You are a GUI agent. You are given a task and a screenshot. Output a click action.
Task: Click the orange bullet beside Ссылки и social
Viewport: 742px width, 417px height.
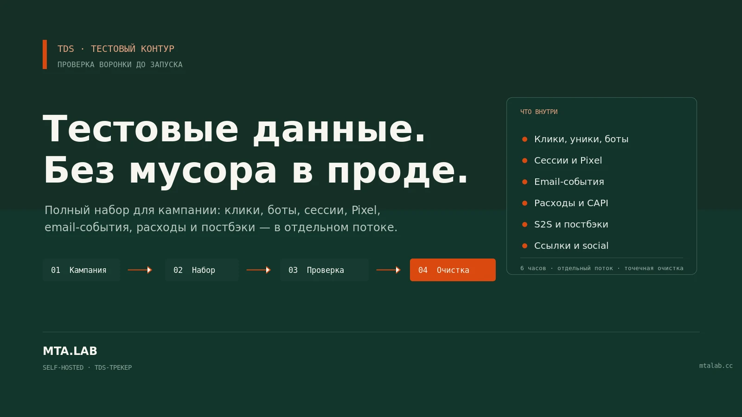(525, 246)
